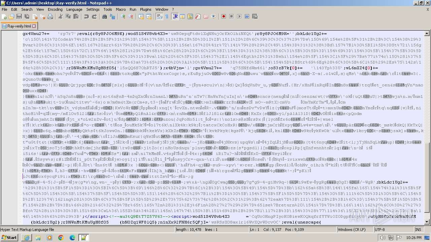Open the Run menu
431x242 pixels.
coord(133,9)
